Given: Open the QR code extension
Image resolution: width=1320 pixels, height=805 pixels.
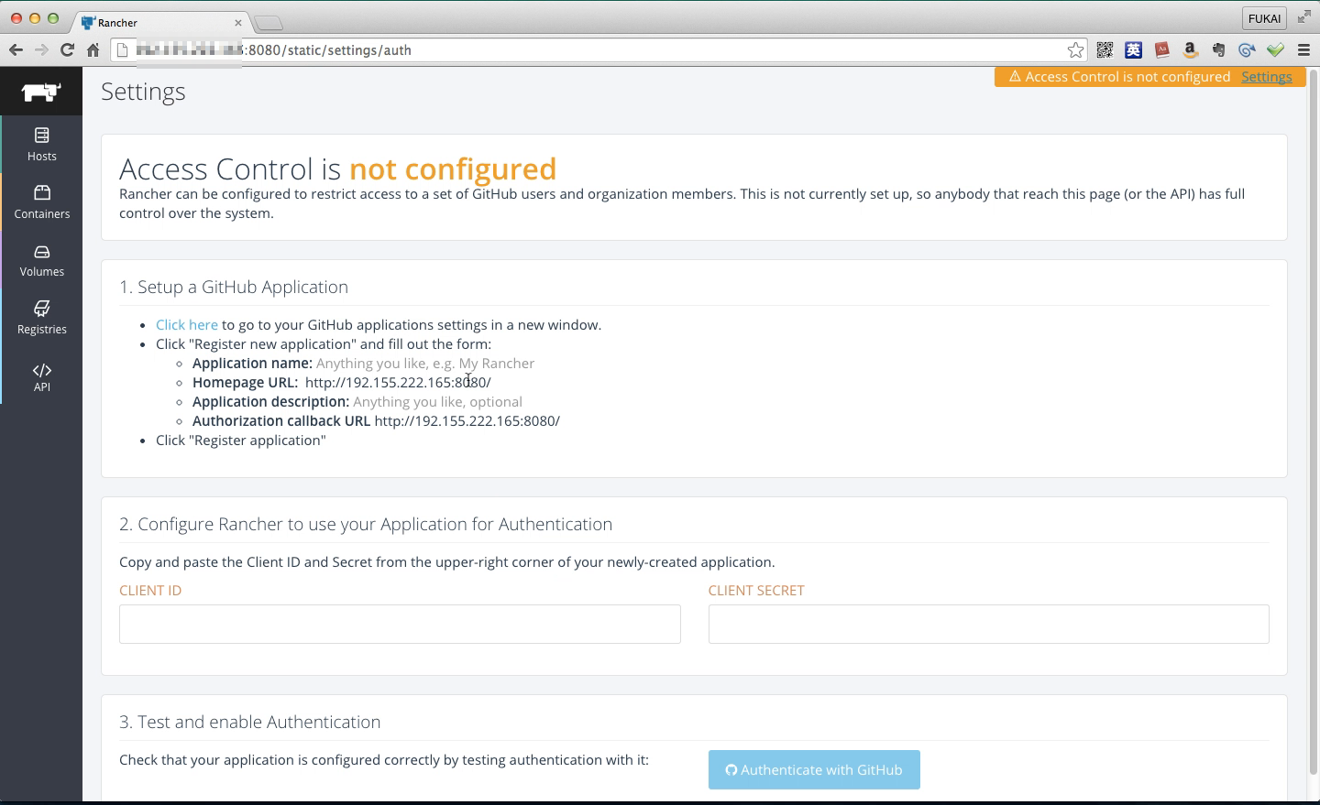Looking at the screenshot, I should [1105, 50].
